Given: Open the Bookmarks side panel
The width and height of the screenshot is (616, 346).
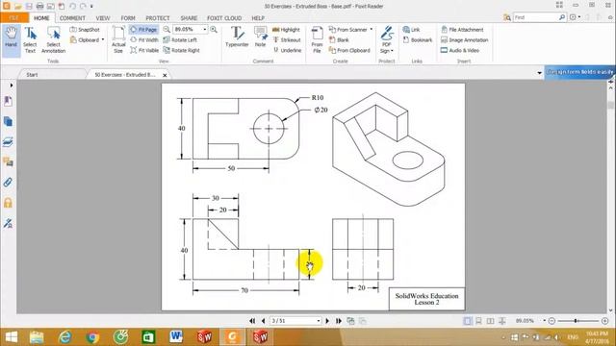Looking at the screenshot, I should 8,101.
